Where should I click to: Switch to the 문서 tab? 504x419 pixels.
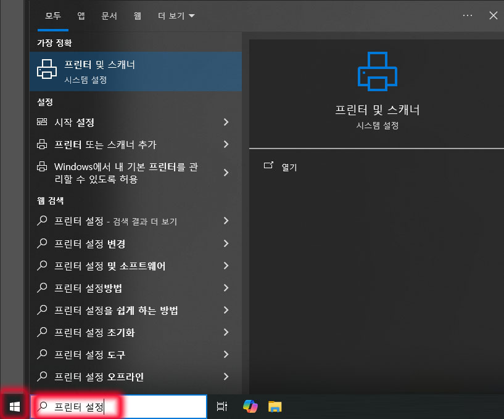pos(109,16)
